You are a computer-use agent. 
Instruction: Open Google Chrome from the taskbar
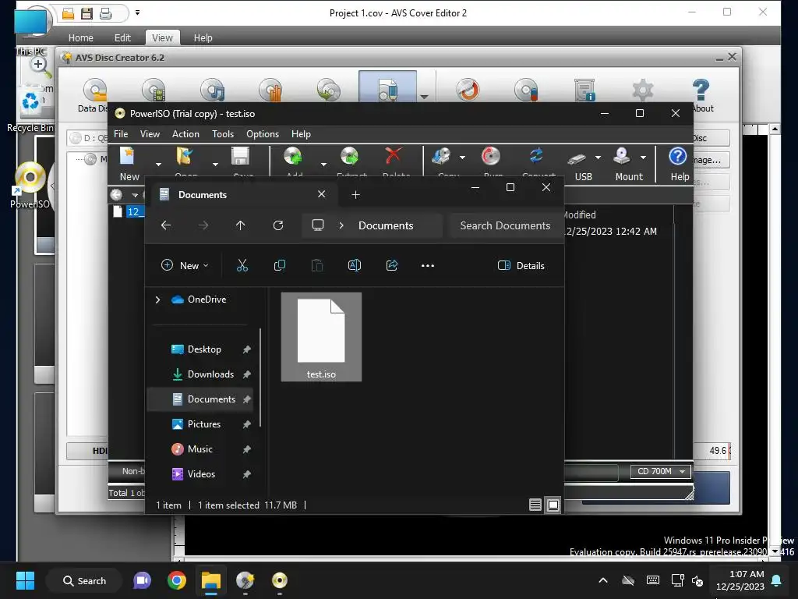[177, 580]
